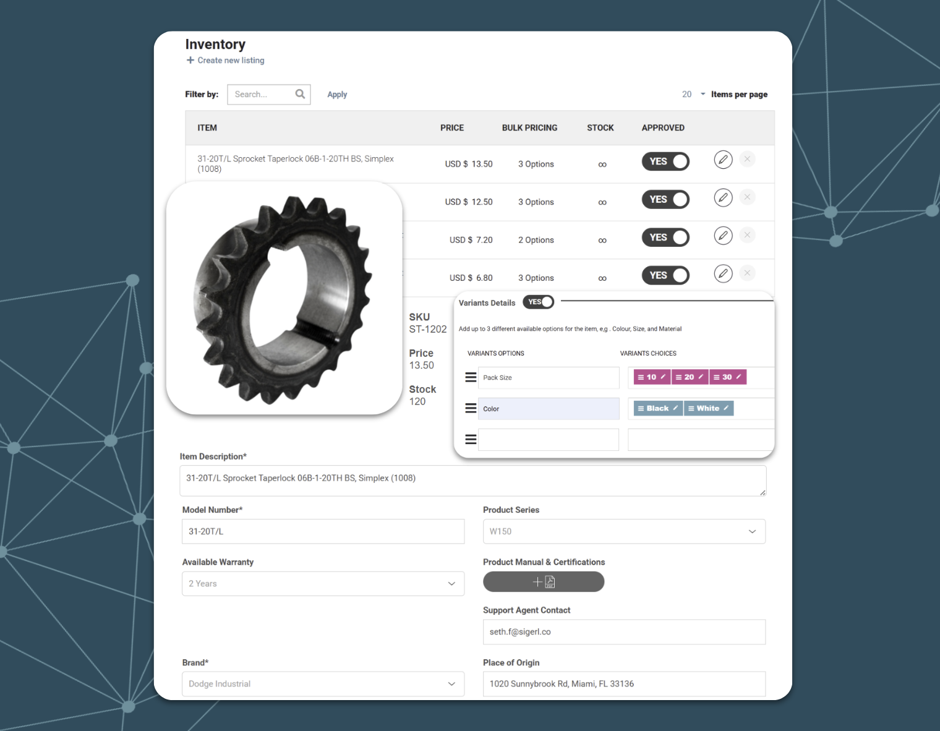Image resolution: width=940 pixels, height=731 pixels.
Task: Delete the USD $6.80 listing via X icon
Action: click(x=747, y=273)
